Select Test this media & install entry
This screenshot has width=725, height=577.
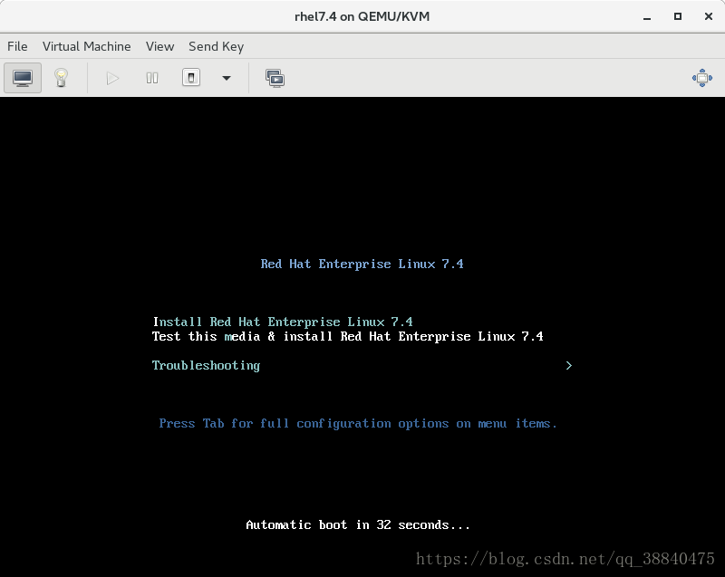click(x=348, y=336)
